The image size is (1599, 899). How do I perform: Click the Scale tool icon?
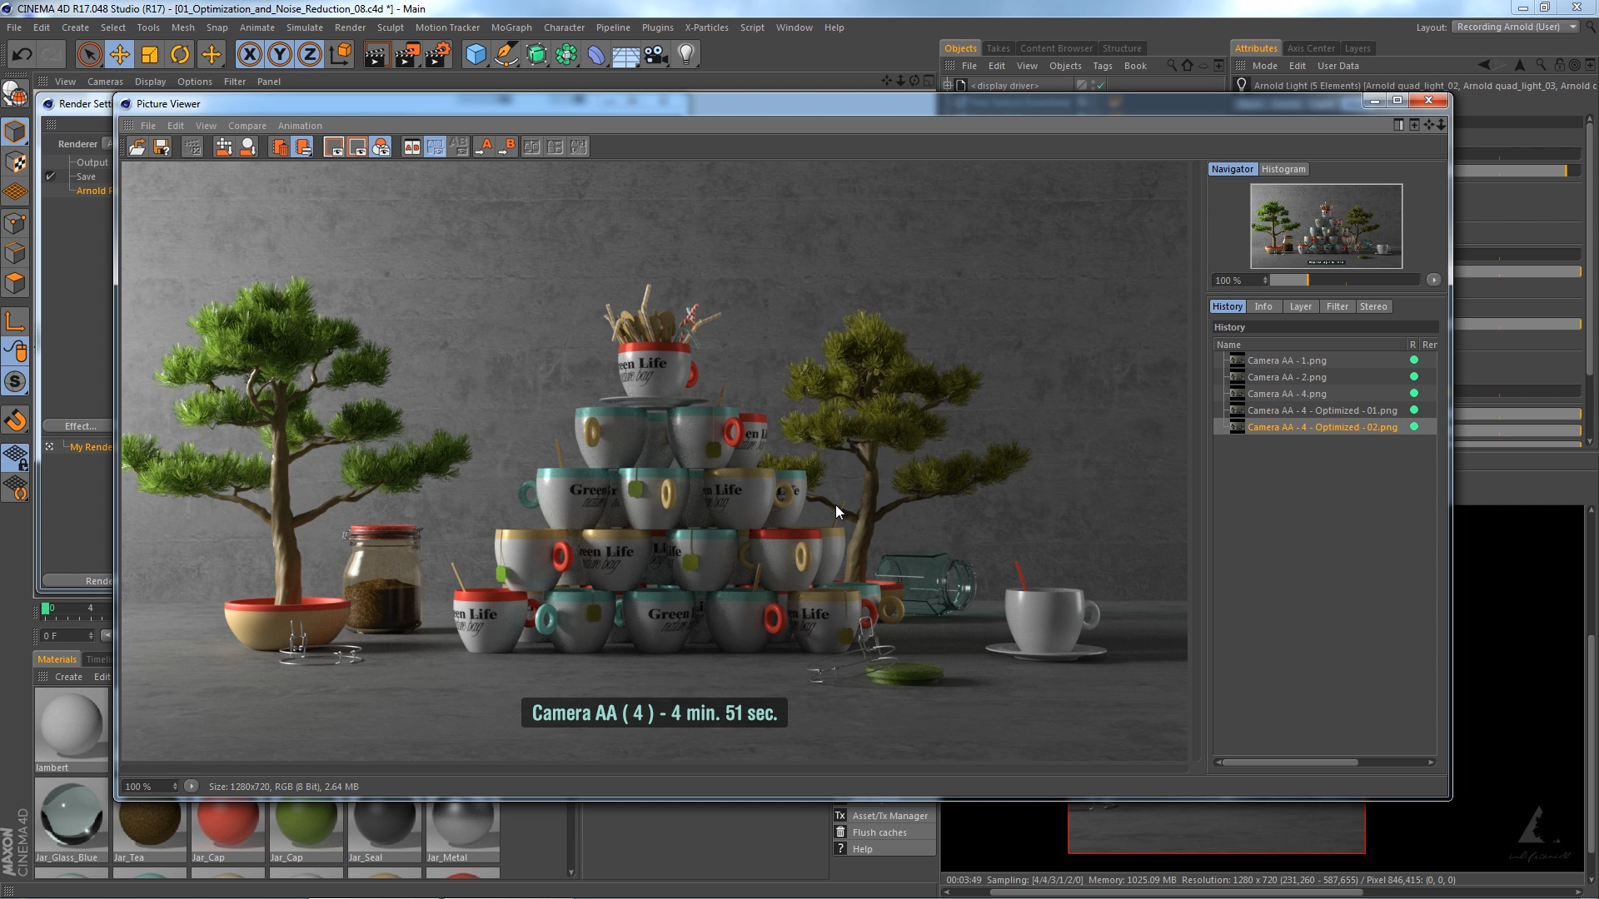click(x=150, y=54)
